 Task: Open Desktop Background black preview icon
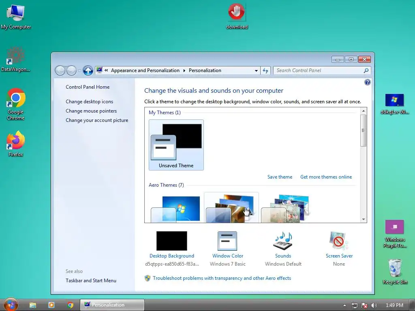[172, 241]
